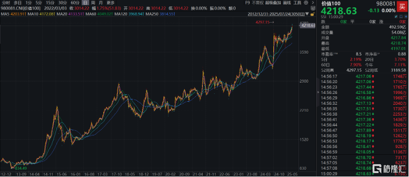
Task: Switch to the 60分 period tab
Action: pos(75,2)
